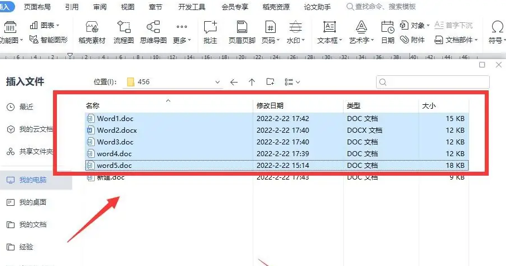506x266 pixels.
Task: Open the 经验 folder in sidebar
Action: [20, 247]
